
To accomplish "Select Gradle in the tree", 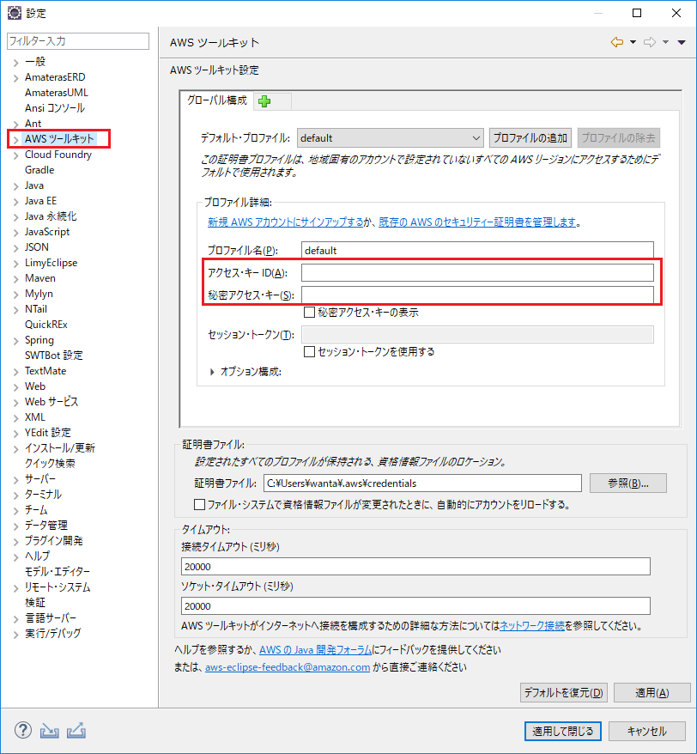I will click(39, 170).
